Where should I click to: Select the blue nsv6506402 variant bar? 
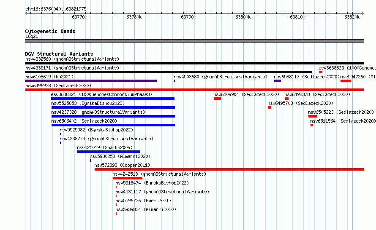[113, 125]
